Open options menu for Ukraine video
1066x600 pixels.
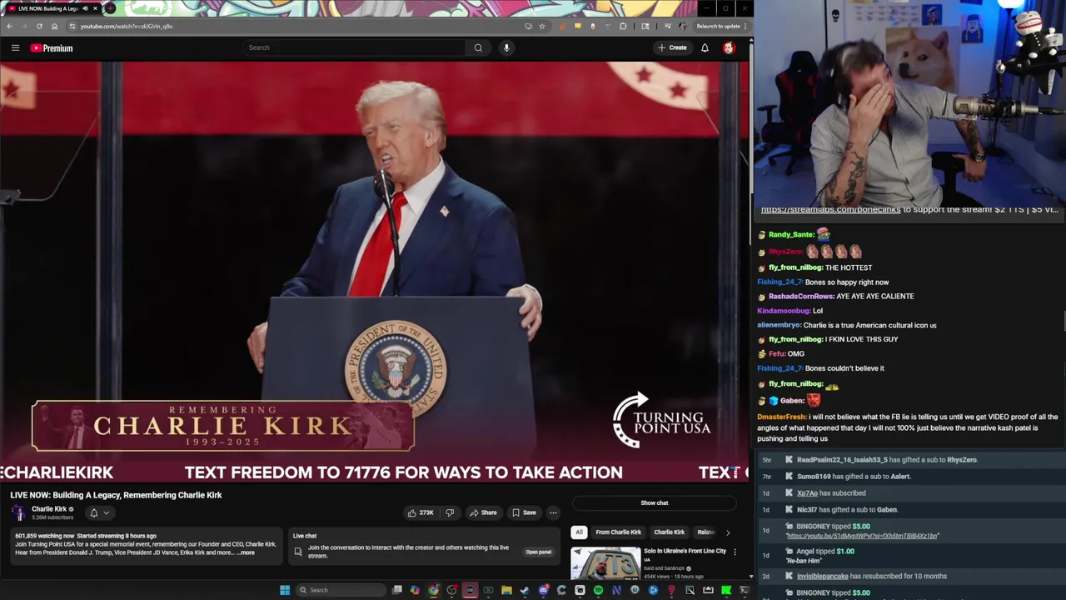tap(735, 552)
